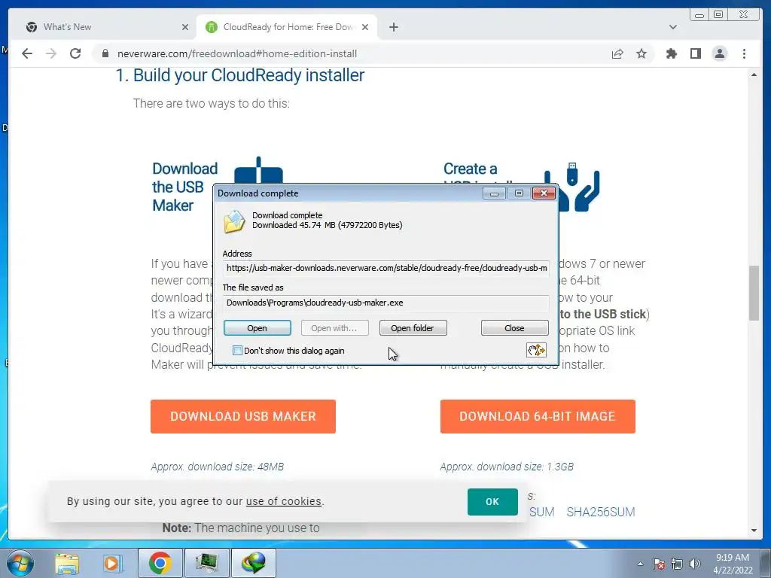Screen dimensions: 771x578
Task: Click Close in download dialog
Action: [x=515, y=328]
